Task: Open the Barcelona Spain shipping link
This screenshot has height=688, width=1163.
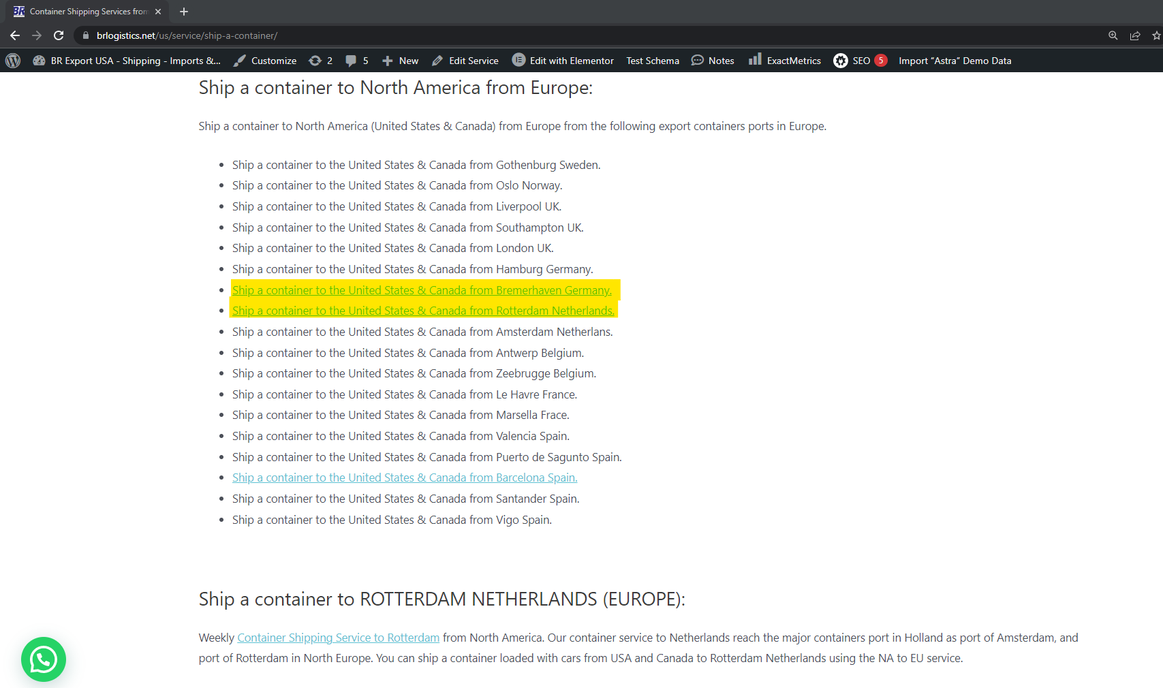Action: (405, 478)
